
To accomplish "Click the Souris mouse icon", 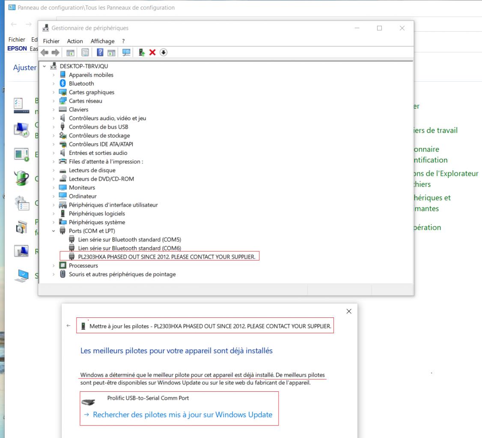I will click(62, 274).
